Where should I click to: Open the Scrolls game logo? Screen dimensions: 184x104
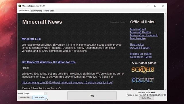tap(143, 70)
